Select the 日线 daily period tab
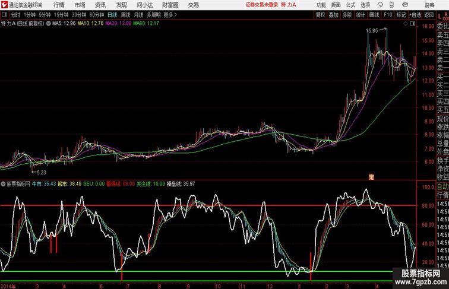 pos(112,15)
